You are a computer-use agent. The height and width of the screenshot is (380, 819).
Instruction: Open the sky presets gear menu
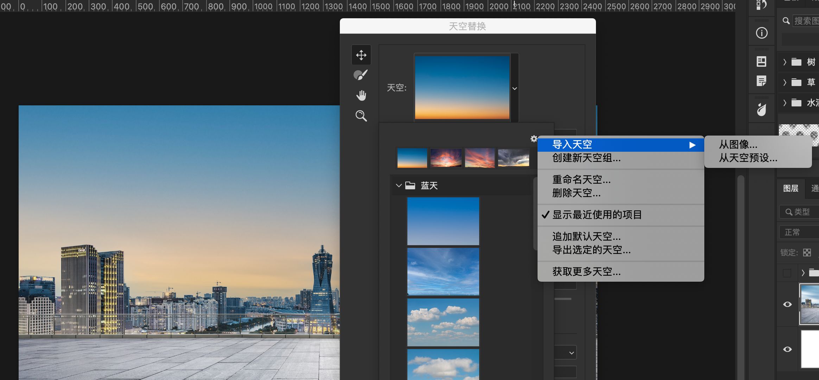click(534, 139)
